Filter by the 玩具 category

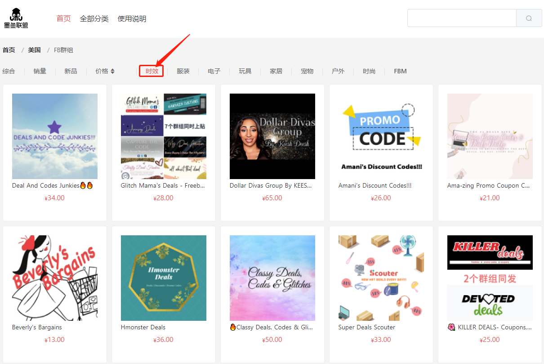click(x=245, y=71)
